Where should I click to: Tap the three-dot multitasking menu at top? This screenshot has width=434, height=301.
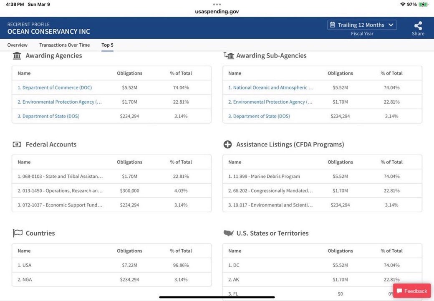pyautogui.click(x=217, y=5)
